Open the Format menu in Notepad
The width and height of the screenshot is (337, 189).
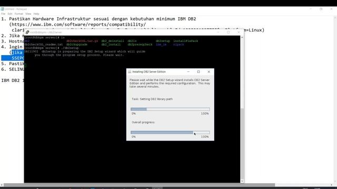(19, 14)
